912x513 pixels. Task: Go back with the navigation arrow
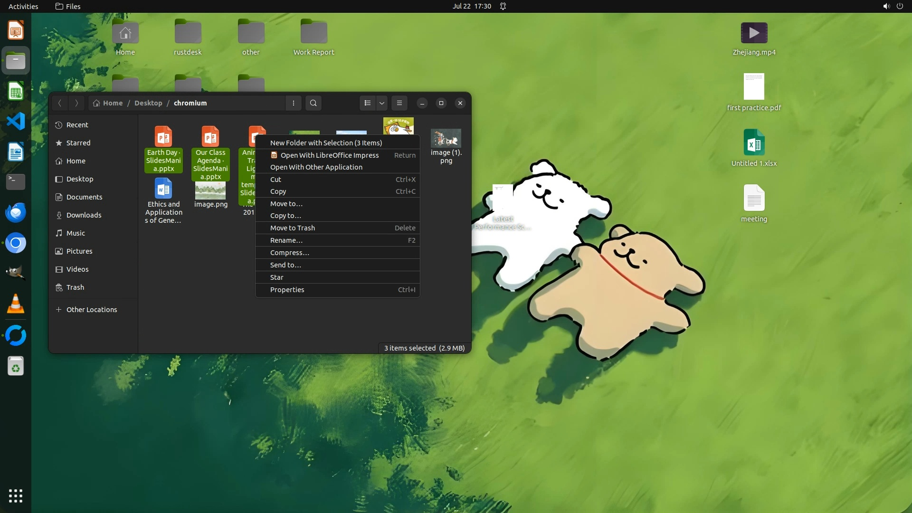[x=60, y=103]
